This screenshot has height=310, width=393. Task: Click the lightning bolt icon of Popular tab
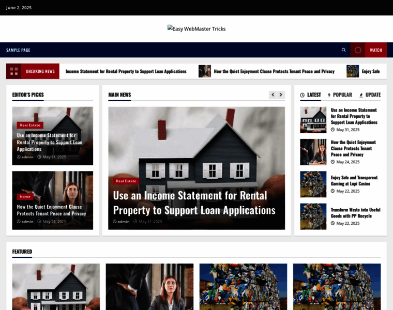click(329, 95)
